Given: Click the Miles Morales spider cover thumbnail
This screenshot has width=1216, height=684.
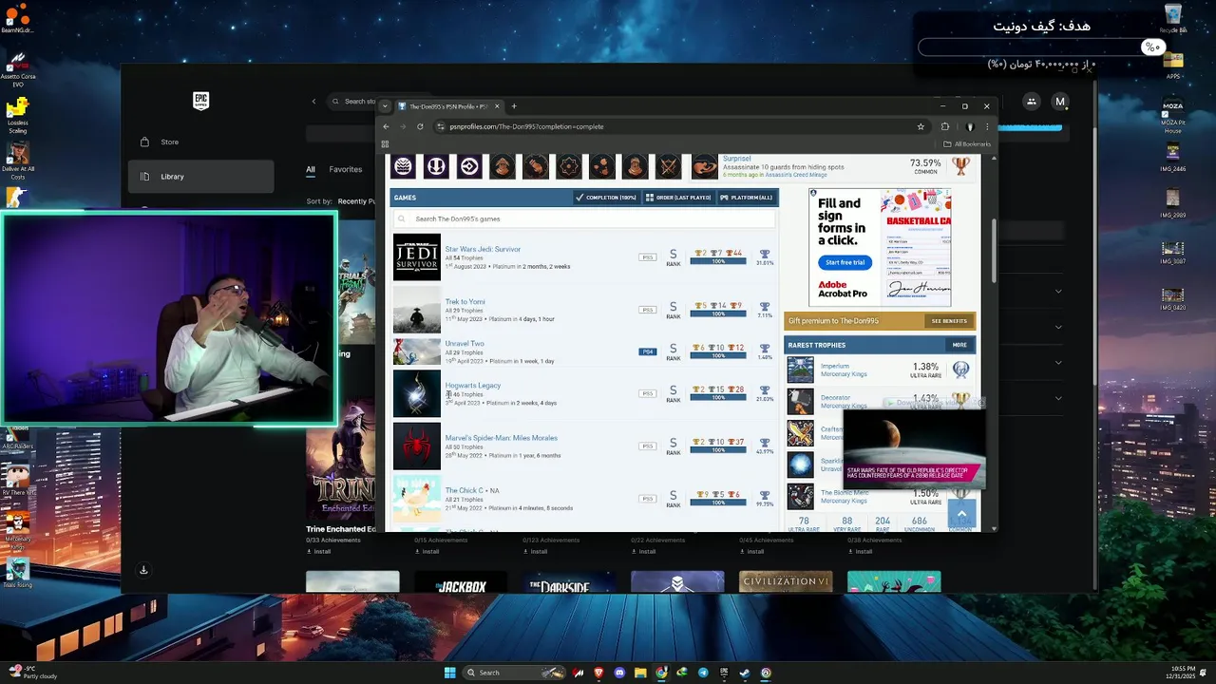Looking at the screenshot, I should coord(417,446).
